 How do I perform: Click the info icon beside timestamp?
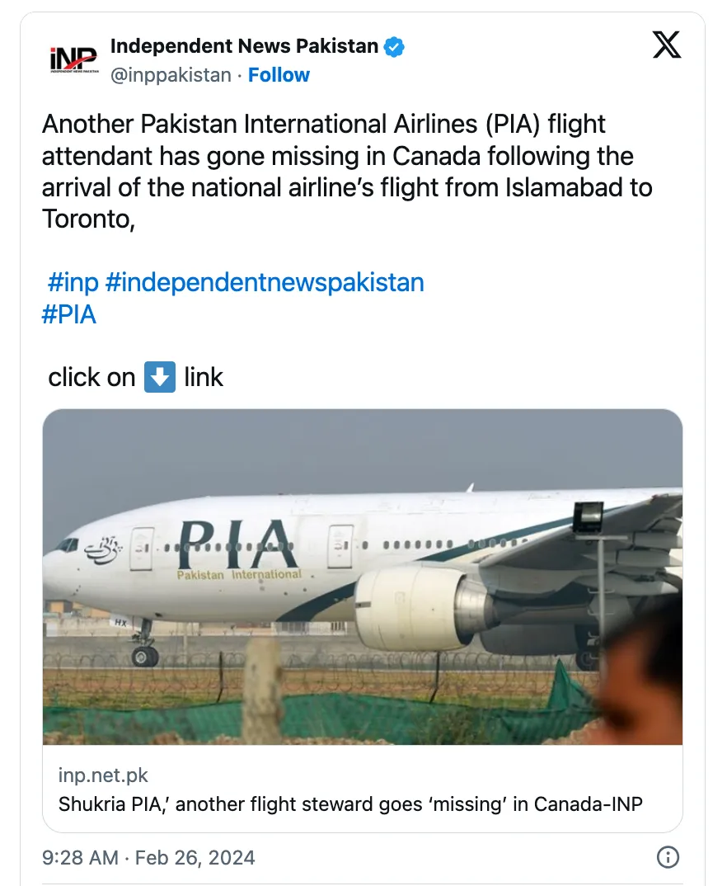[667, 857]
